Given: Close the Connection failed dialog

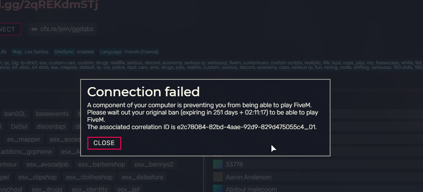Looking at the screenshot, I should click(x=104, y=143).
